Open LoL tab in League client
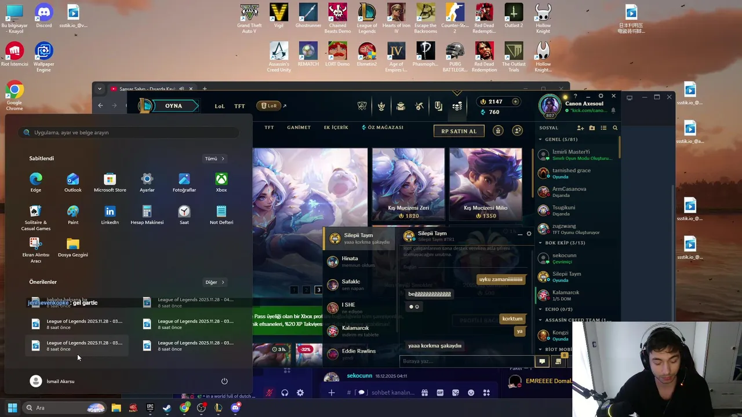This screenshot has width=742, height=417. (x=219, y=106)
